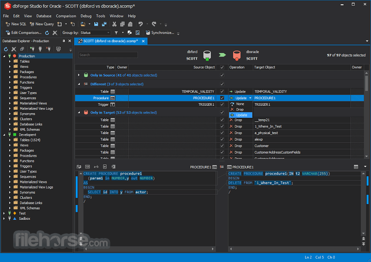Image resolution: width=371 pixels, height=262 pixels.
Task: Click the 123 line numbers icon
Action: tap(87, 167)
